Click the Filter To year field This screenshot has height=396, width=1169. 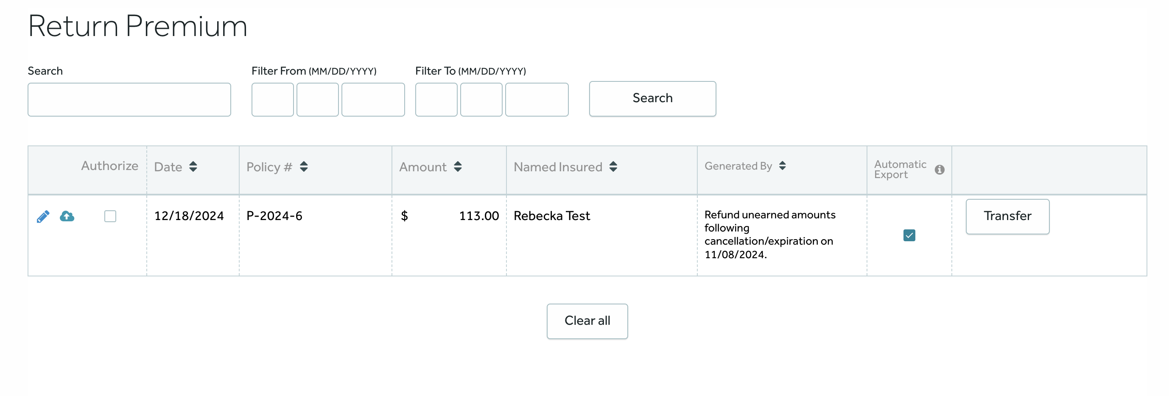tap(537, 99)
